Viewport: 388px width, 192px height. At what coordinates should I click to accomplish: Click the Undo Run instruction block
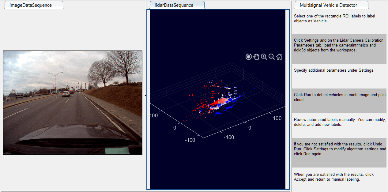pyautogui.click(x=339, y=149)
